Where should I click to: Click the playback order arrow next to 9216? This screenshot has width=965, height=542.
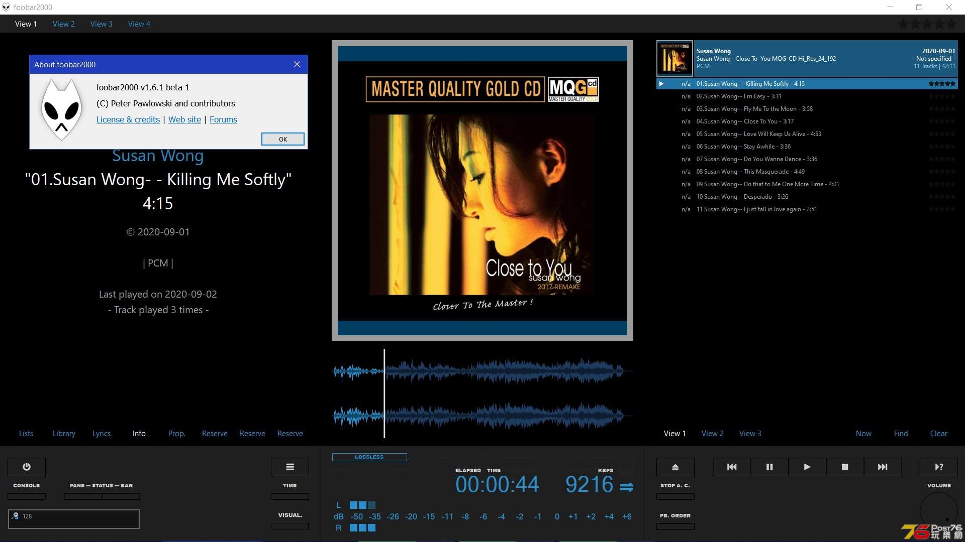pos(627,487)
